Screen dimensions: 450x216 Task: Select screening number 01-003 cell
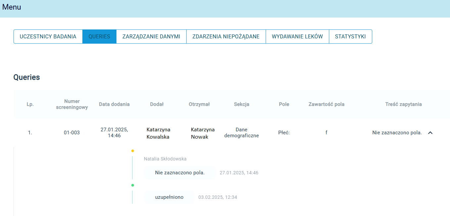click(72, 133)
